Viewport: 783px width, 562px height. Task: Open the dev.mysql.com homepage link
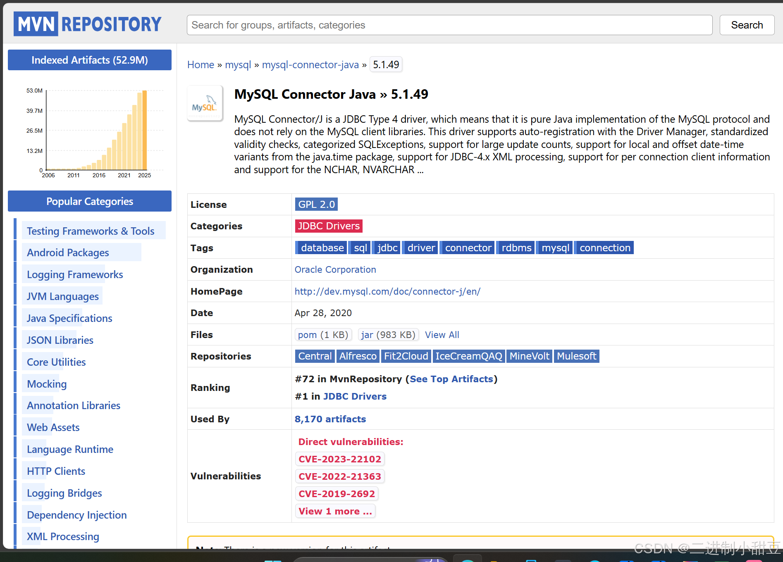(387, 291)
